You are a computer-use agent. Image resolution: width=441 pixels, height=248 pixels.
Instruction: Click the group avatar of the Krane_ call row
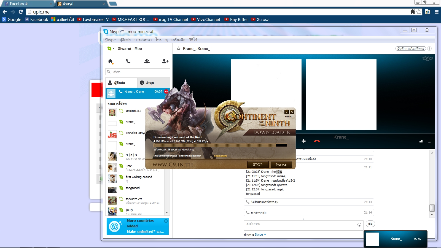click(111, 93)
